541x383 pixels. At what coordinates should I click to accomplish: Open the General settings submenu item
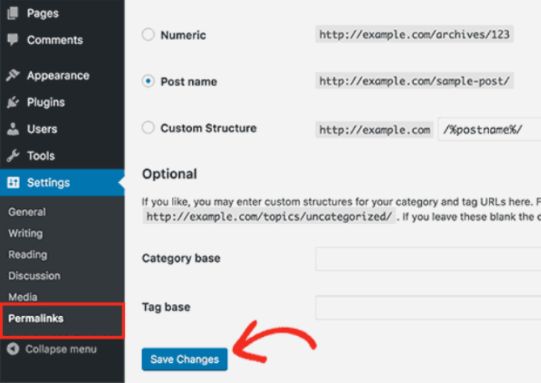pos(27,212)
